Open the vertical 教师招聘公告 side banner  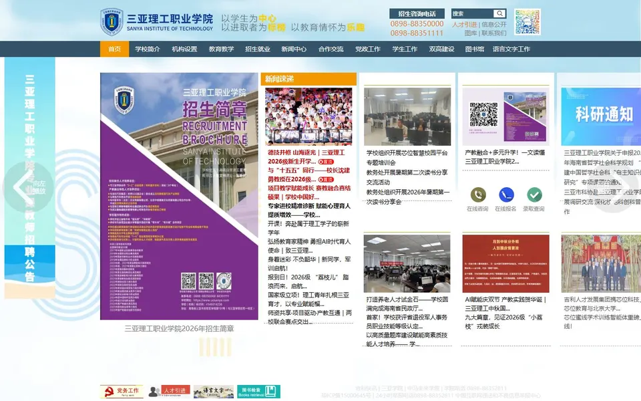click(x=30, y=178)
